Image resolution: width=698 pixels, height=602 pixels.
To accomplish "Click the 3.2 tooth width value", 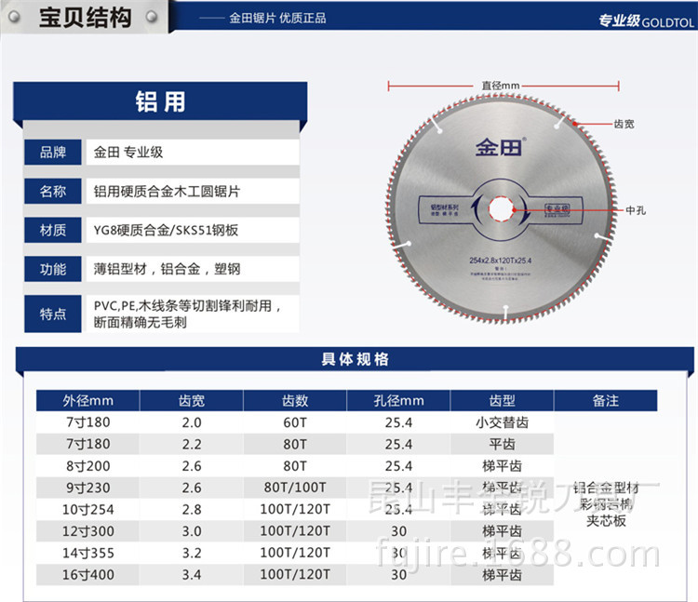I will tap(192, 553).
